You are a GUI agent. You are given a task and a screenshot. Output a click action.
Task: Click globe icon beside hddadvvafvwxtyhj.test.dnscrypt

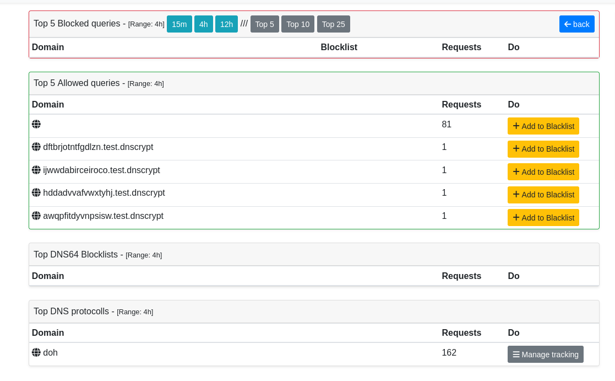click(x=36, y=193)
